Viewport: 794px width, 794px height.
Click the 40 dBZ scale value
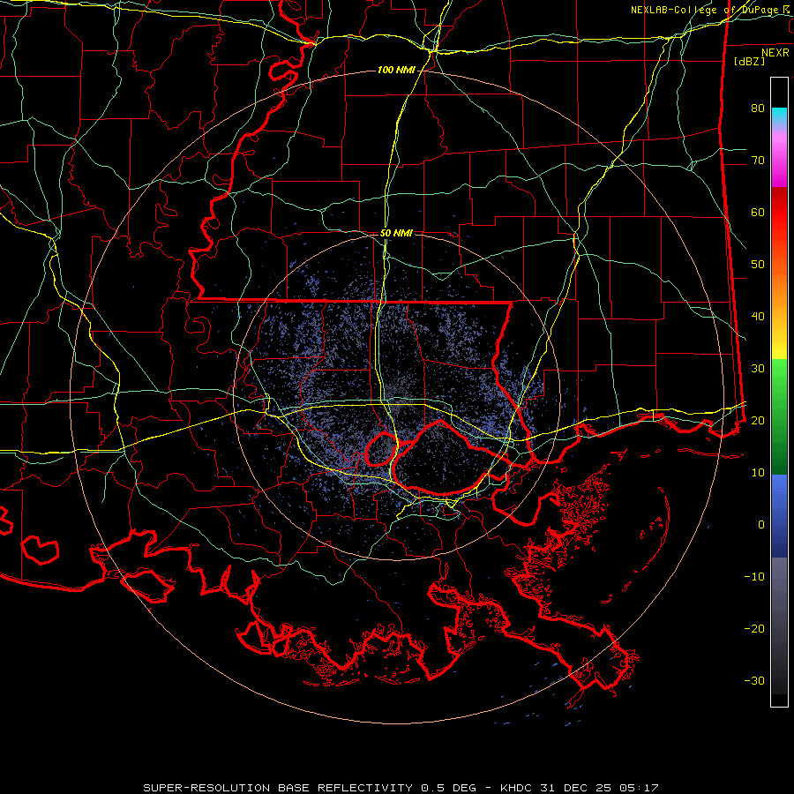tap(758, 317)
